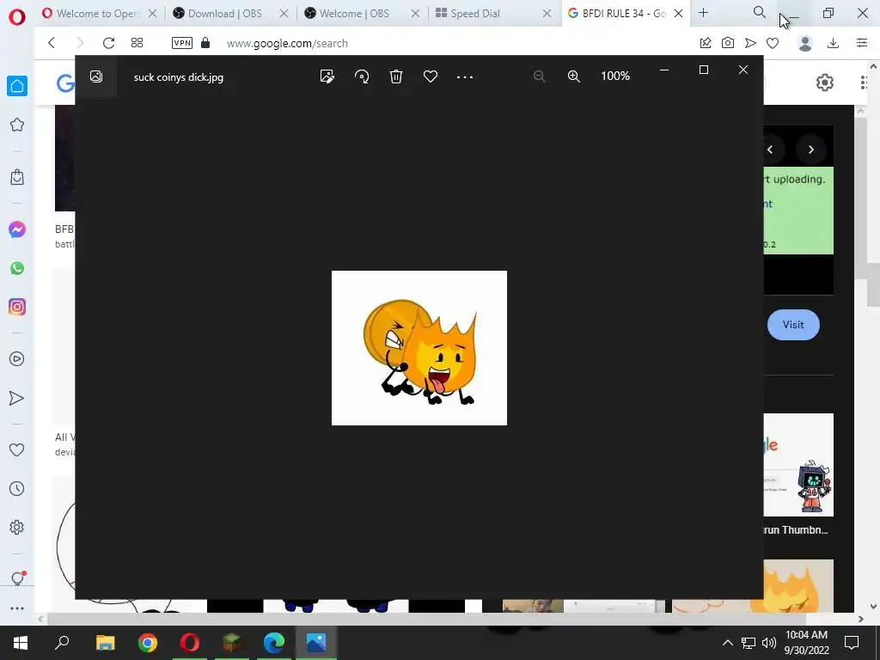Open the sidebar history clock icon
The image size is (880, 660).
click(17, 489)
